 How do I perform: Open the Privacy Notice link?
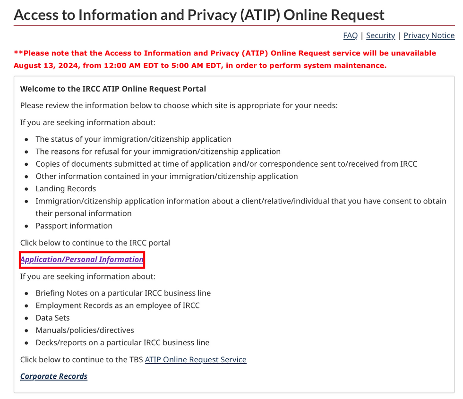pos(429,35)
